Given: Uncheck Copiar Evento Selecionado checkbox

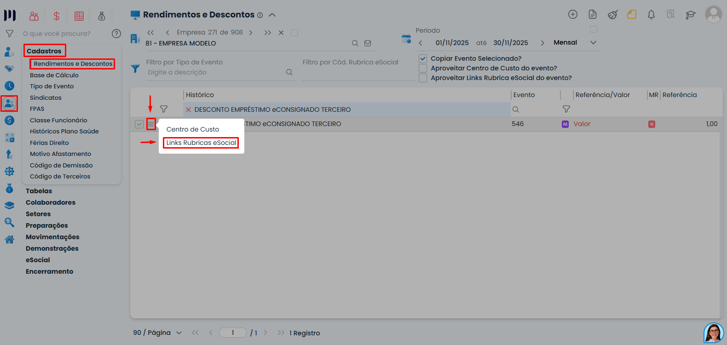Looking at the screenshot, I should pyautogui.click(x=423, y=58).
